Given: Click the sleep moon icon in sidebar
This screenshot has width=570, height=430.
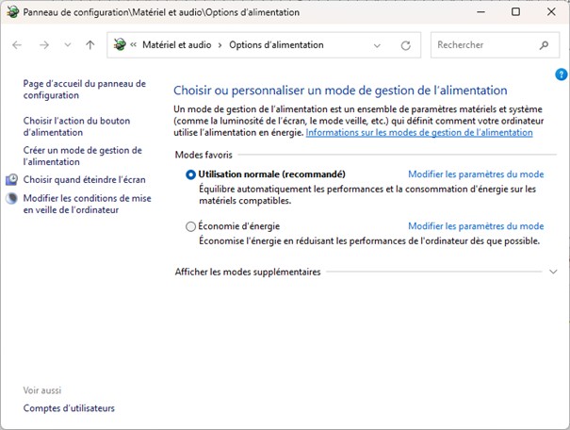Looking at the screenshot, I should pyautogui.click(x=11, y=198).
